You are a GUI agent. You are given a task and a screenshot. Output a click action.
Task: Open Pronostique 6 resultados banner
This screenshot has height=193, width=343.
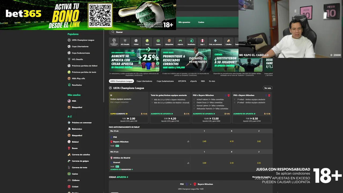[x=186, y=60]
